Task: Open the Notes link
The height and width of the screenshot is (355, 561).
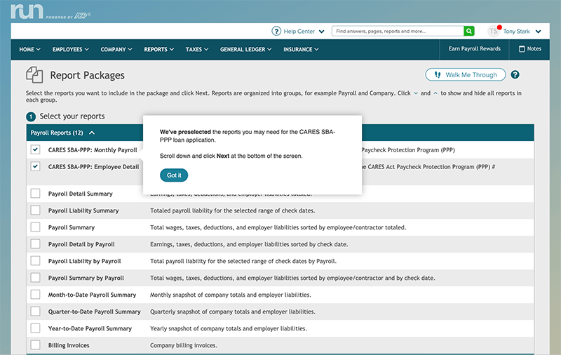Action: (530, 48)
